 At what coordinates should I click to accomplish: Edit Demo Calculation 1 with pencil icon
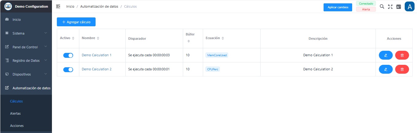click(x=386, y=55)
